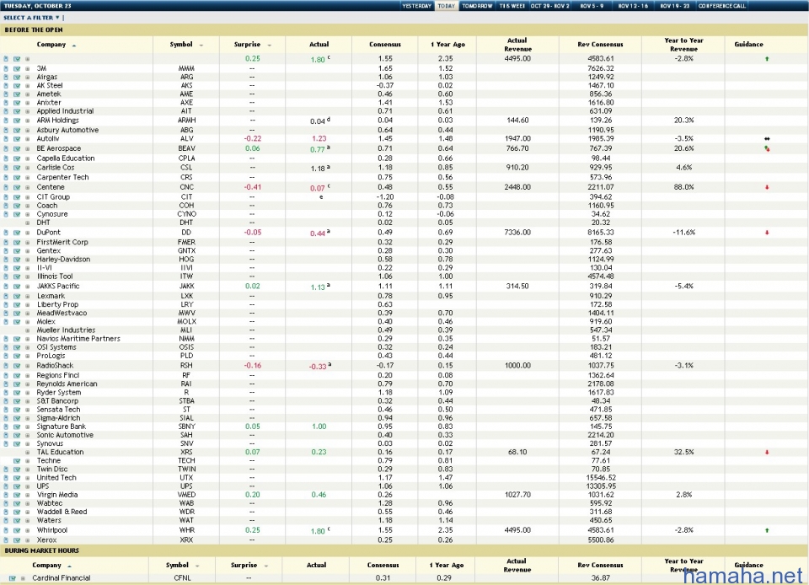
Task: Expand the Gentex row details
Action: [27, 251]
